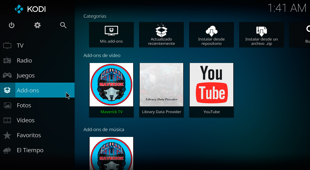
Task: Go to Juegos section
Action: [37, 75]
